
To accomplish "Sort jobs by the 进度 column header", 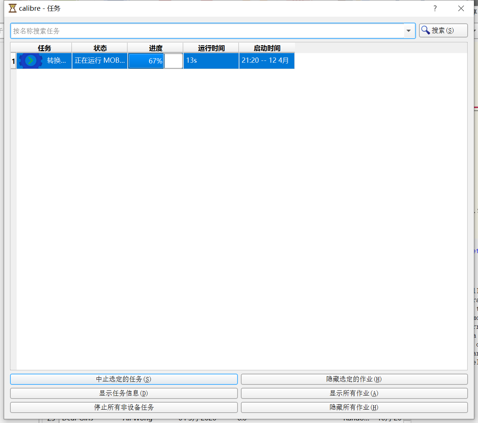I will point(155,48).
